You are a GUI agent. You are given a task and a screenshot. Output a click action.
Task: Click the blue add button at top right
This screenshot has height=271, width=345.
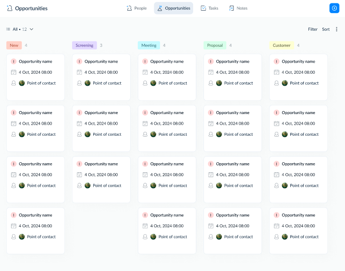click(x=334, y=8)
